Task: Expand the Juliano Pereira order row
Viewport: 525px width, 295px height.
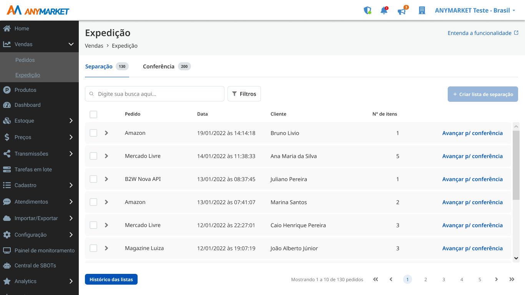Action: pyautogui.click(x=106, y=179)
